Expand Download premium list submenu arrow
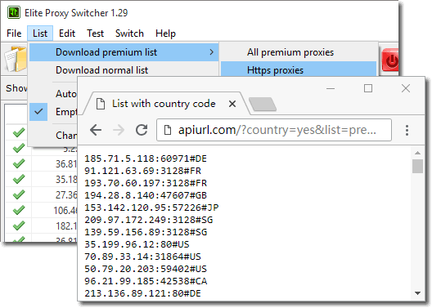Viewport: 432px width, 308px height. pyautogui.click(x=211, y=52)
